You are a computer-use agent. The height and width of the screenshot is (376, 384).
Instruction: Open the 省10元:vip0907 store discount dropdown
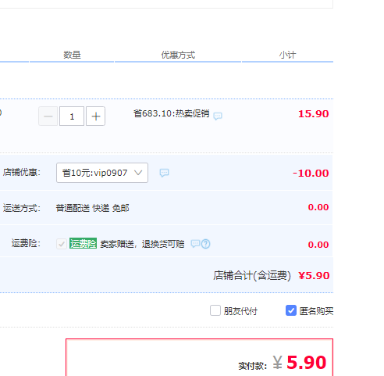[102, 173]
